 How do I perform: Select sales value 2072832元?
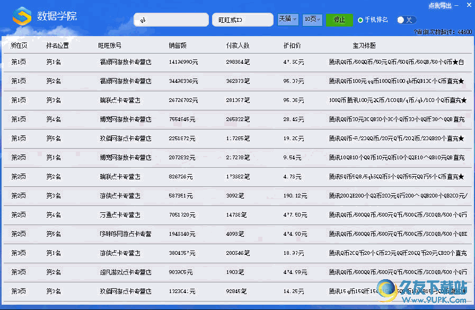pyautogui.click(x=182, y=158)
